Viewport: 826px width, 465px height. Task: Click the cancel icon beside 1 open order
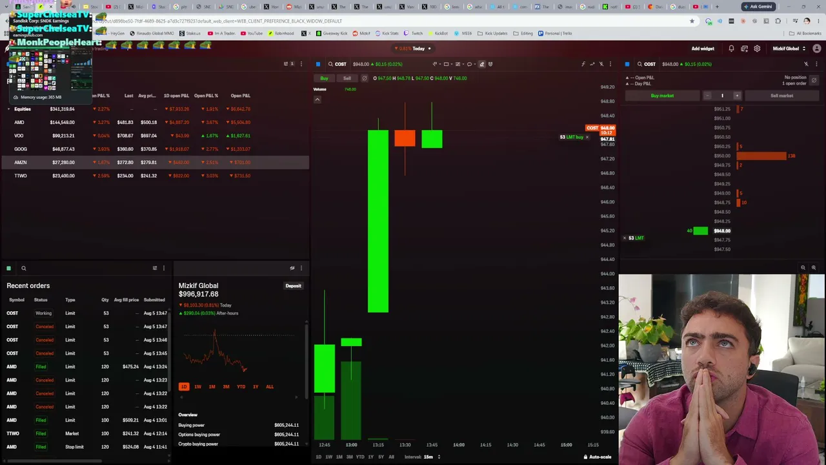click(814, 80)
